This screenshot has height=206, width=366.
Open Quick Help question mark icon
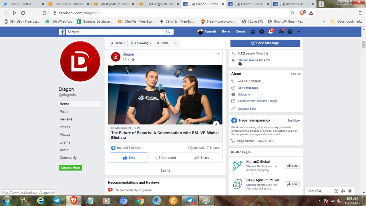290,31
